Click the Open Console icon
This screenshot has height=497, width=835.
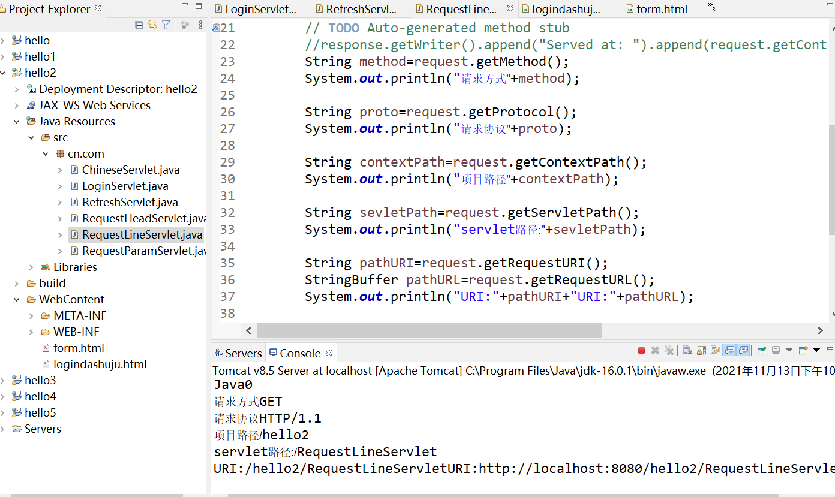click(803, 350)
